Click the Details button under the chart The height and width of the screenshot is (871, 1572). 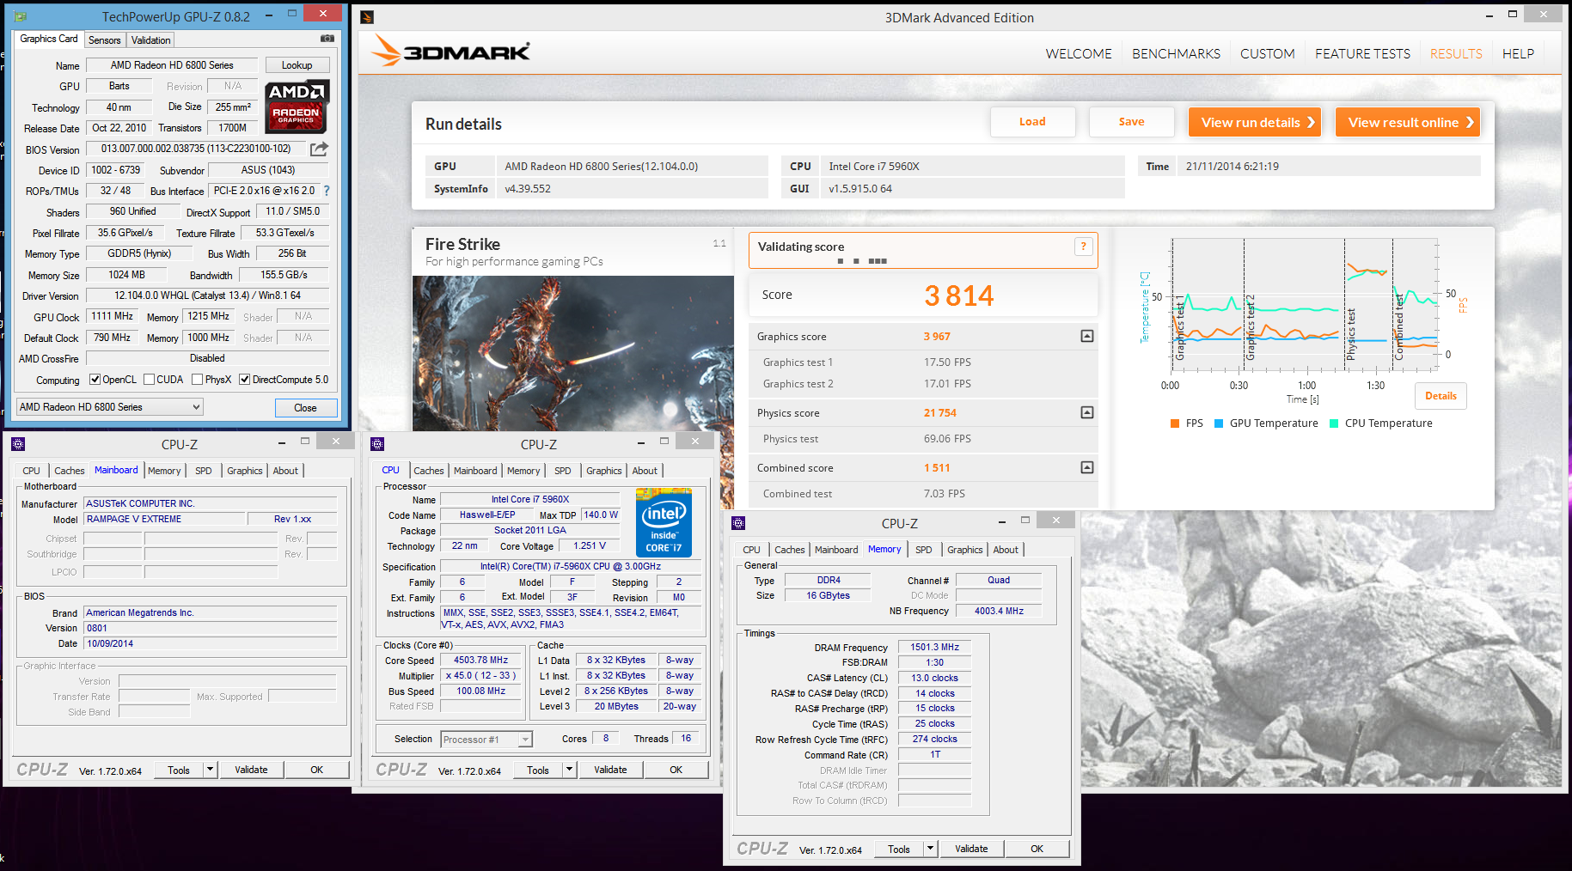pyautogui.click(x=1440, y=396)
